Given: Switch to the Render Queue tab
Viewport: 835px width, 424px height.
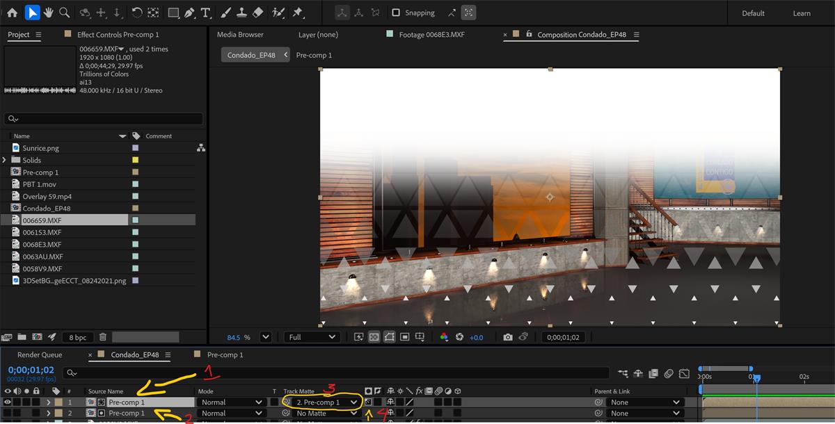Looking at the screenshot, I should click(40, 354).
